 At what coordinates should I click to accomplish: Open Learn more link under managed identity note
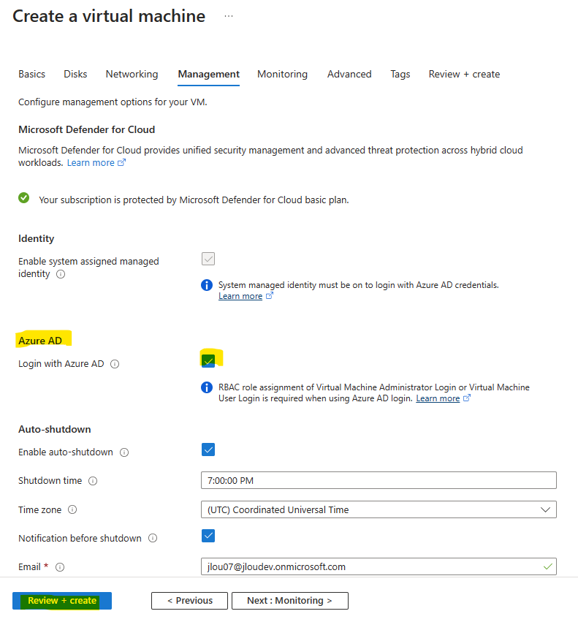tap(240, 296)
